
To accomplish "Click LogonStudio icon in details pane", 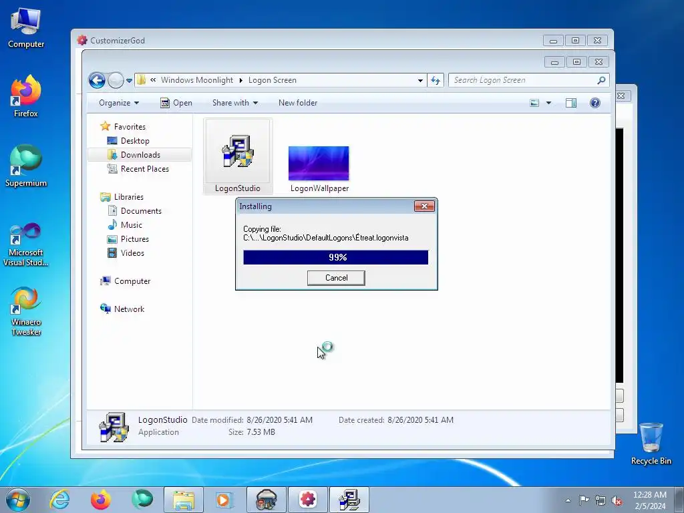I will tap(114, 427).
